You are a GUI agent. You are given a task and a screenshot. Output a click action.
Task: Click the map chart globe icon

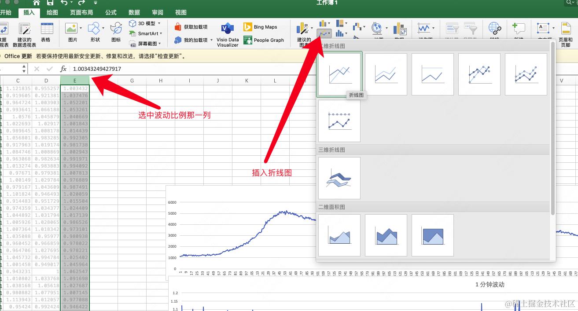pos(377,29)
